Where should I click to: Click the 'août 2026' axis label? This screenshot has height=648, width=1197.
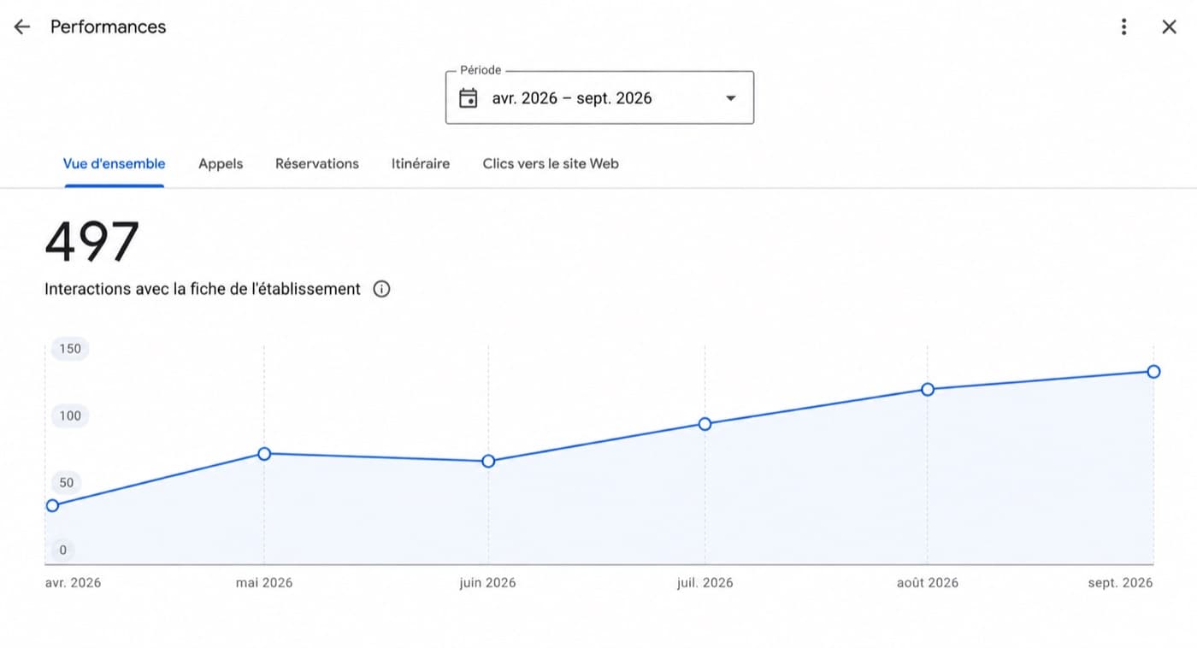click(928, 582)
